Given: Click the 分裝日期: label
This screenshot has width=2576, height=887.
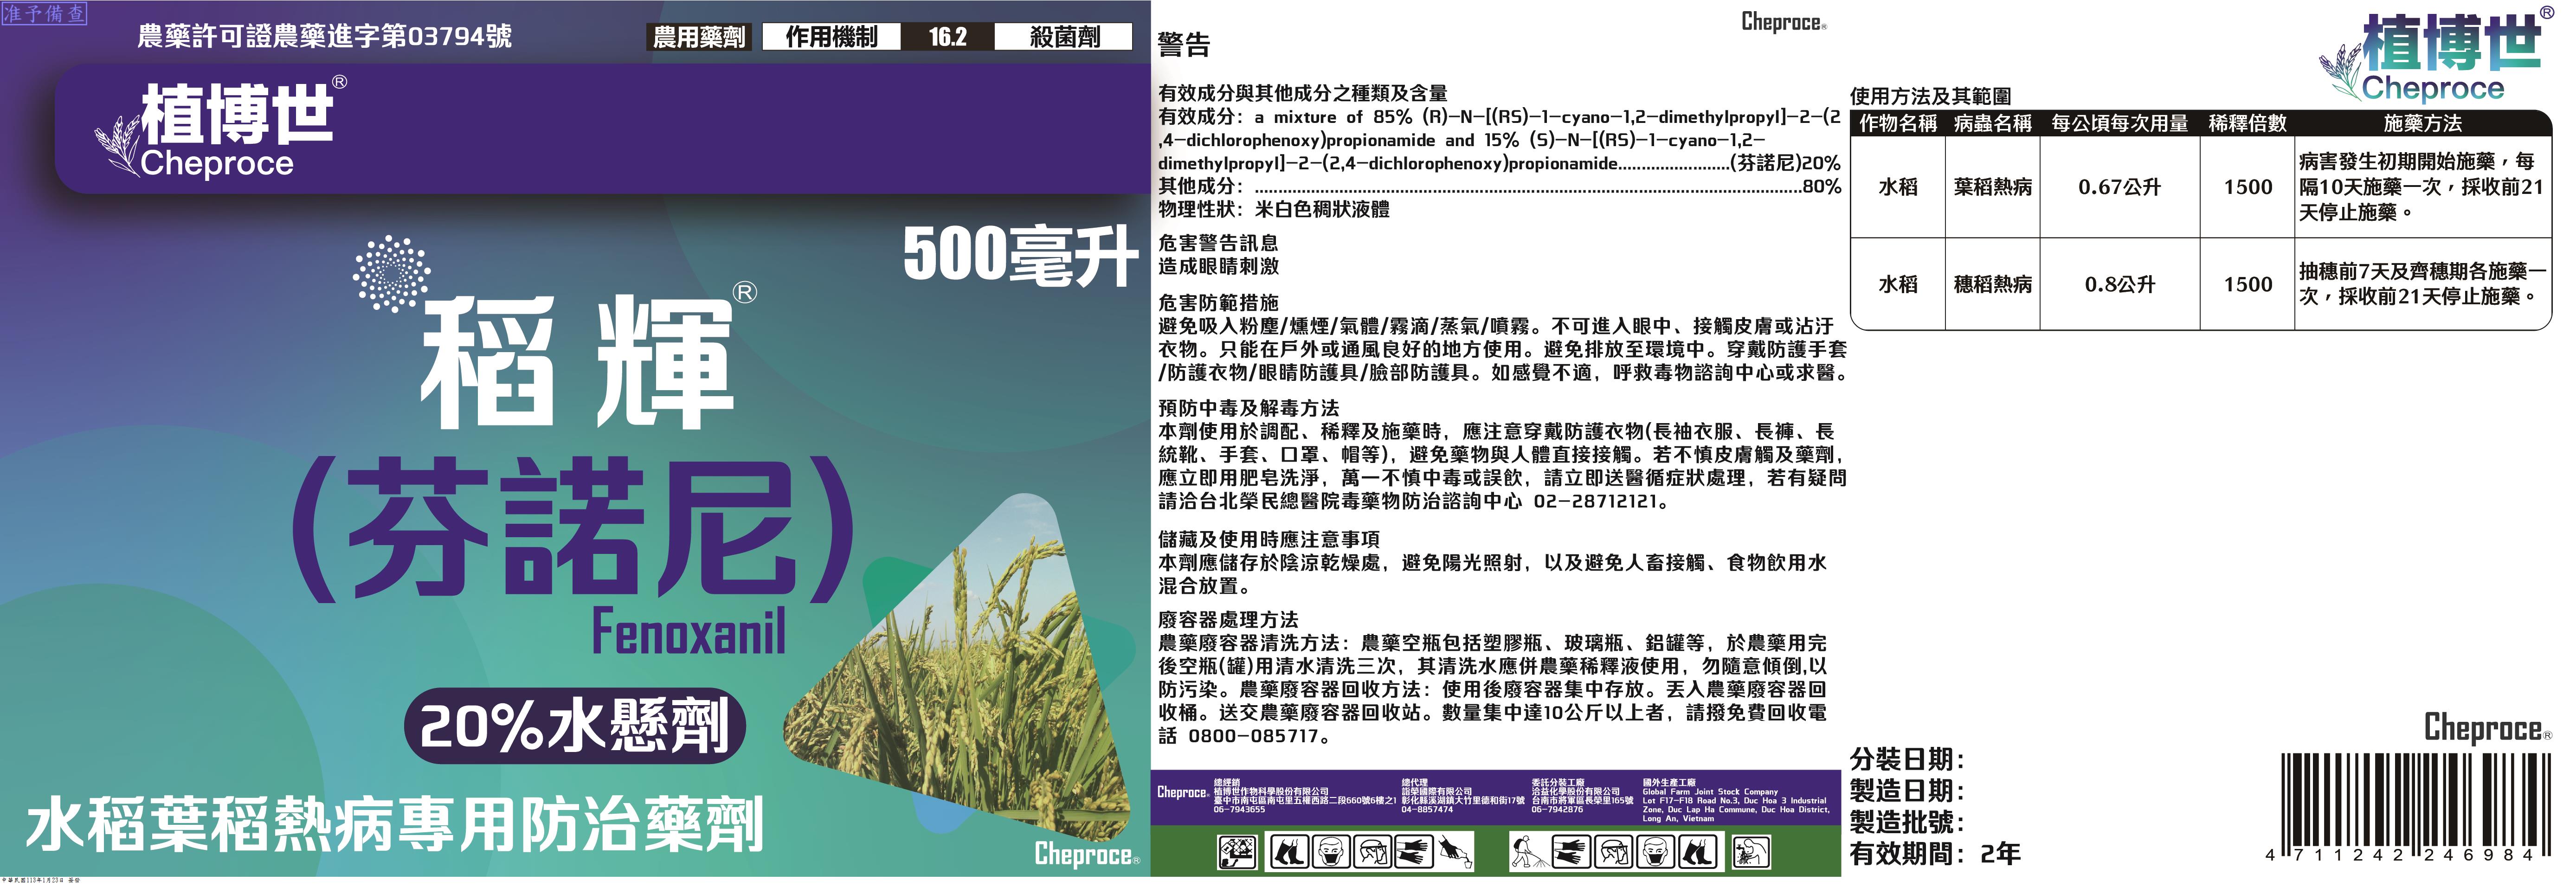Looking at the screenshot, I should [1907, 759].
